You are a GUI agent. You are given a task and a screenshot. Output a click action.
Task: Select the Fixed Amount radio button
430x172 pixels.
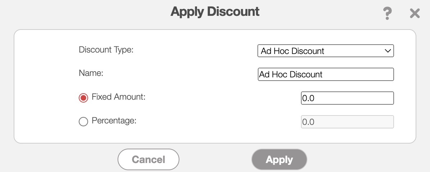pyautogui.click(x=83, y=98)
